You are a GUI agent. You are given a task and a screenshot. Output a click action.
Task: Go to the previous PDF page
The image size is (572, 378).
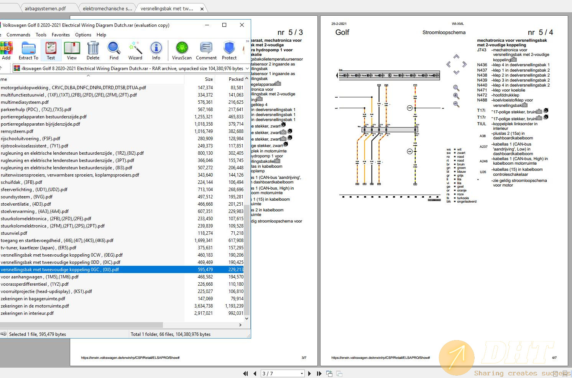(255, 373)
